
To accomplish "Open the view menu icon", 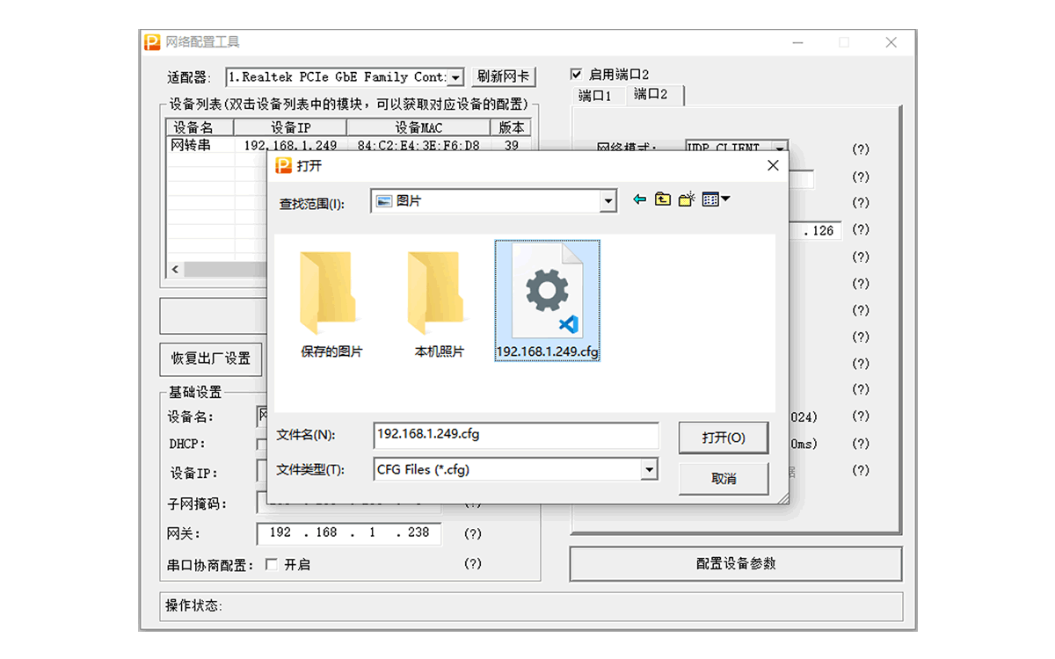I will (716, 200).
